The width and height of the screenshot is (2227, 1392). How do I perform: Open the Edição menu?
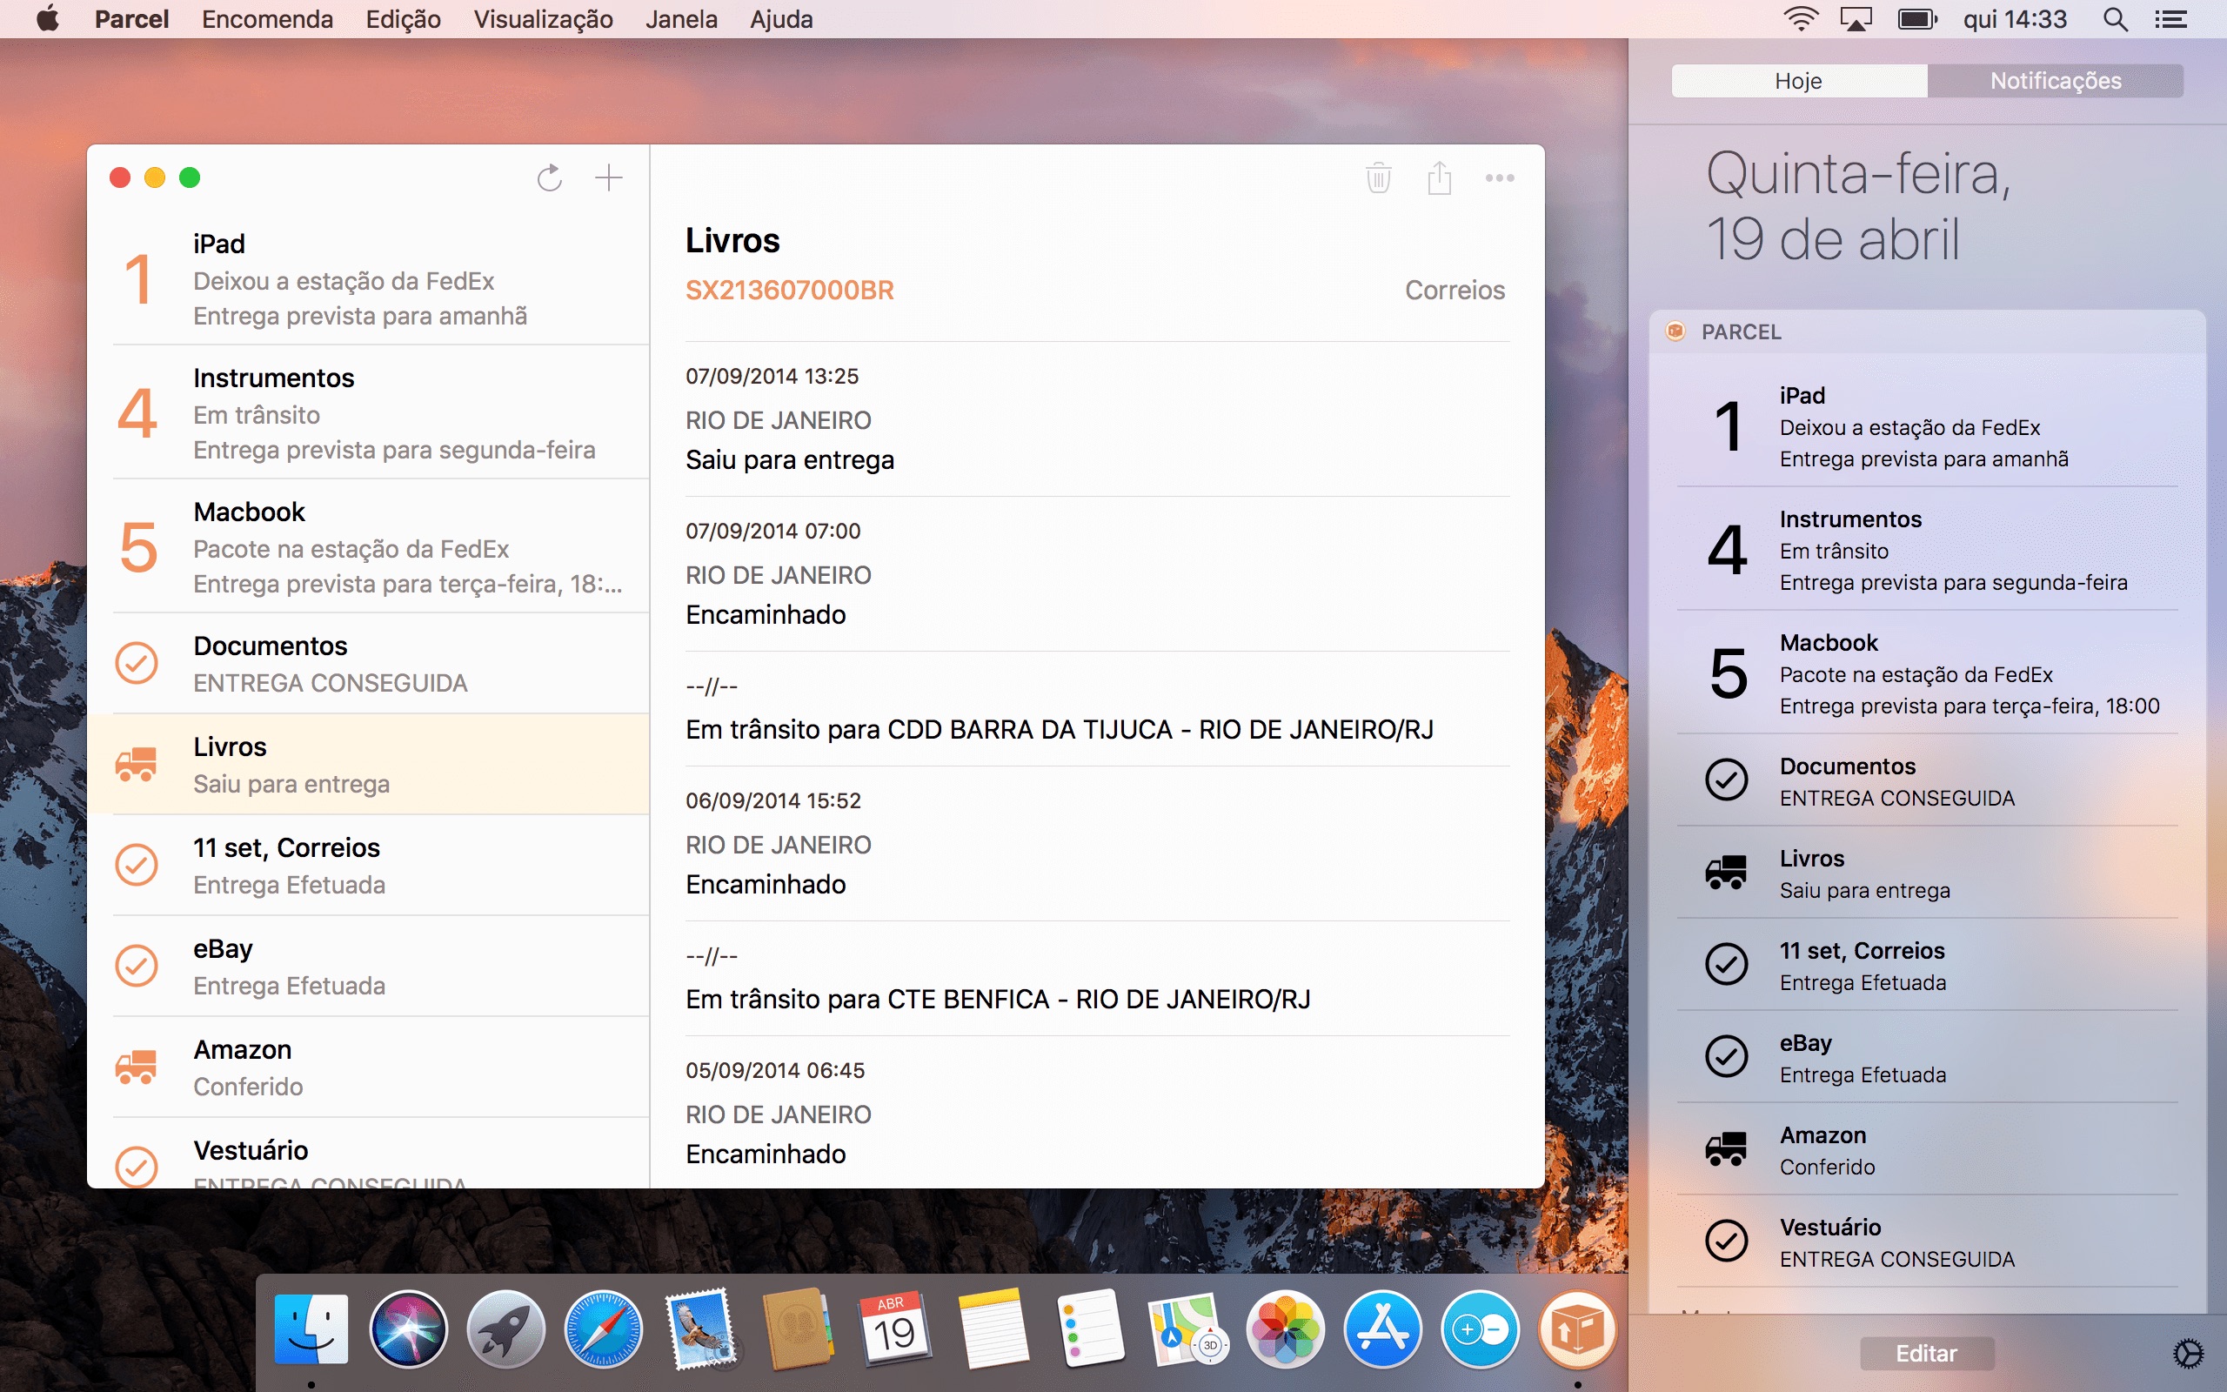pyautogui.click(x=403, y=19)
